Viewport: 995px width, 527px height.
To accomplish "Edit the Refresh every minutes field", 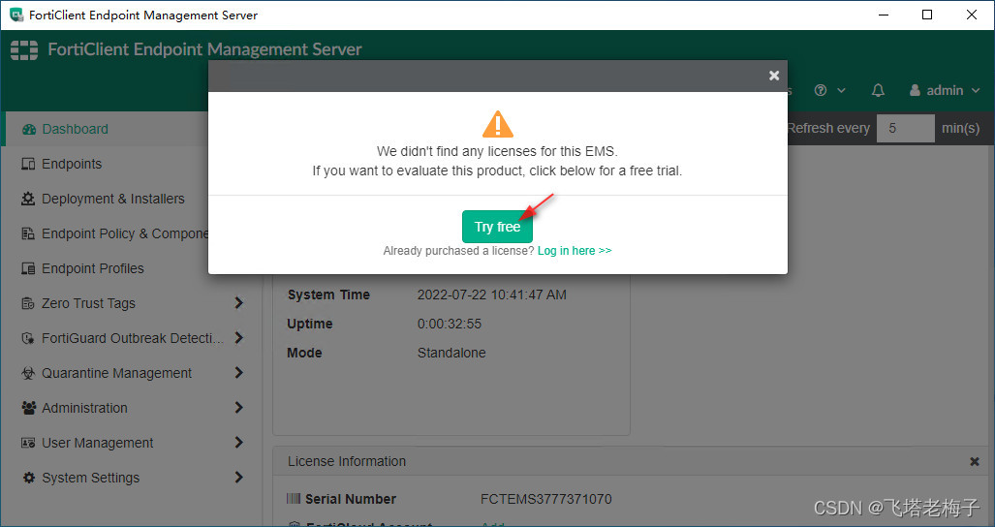I will [906, 128].
